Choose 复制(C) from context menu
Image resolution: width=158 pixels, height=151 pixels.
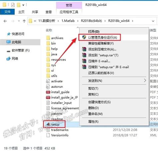click(x=114, y=94)
